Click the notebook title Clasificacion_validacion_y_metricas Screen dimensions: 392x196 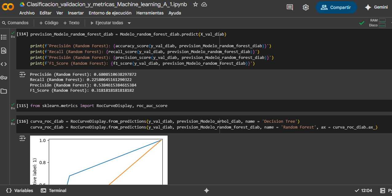[x=107, y=4]
